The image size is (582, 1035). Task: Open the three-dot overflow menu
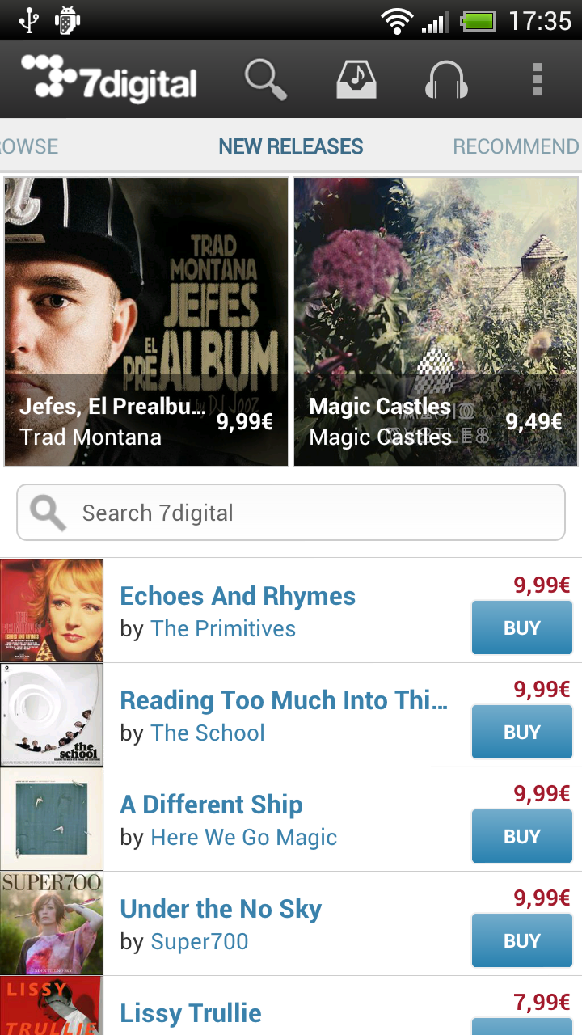(537, 80)
